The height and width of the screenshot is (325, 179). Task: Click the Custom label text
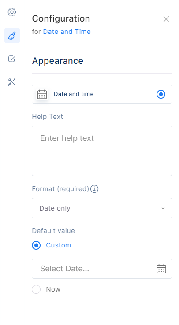coord(59,245)
